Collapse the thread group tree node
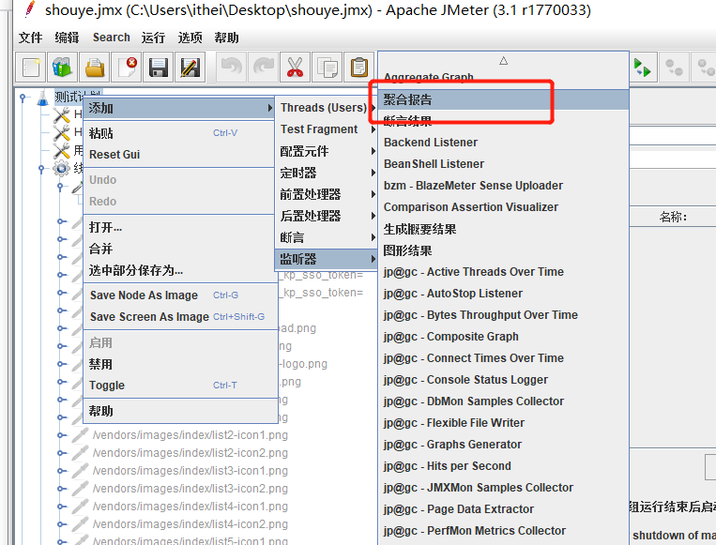Image resolution: width=716 pixels, height=545 pixels. [41, 169]
